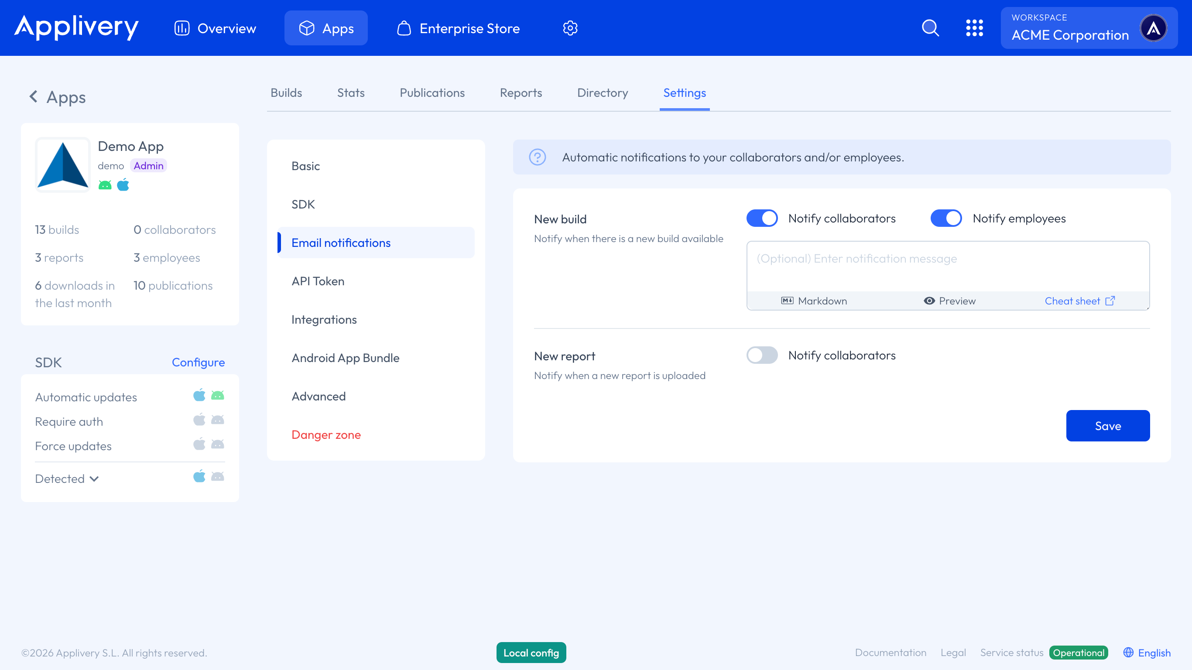Enable Notify collaborators for new report
This screenshot has width=1192, height=670.
tap(762, 356)
